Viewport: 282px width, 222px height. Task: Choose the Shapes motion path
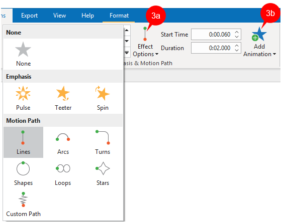coord(23,173)
